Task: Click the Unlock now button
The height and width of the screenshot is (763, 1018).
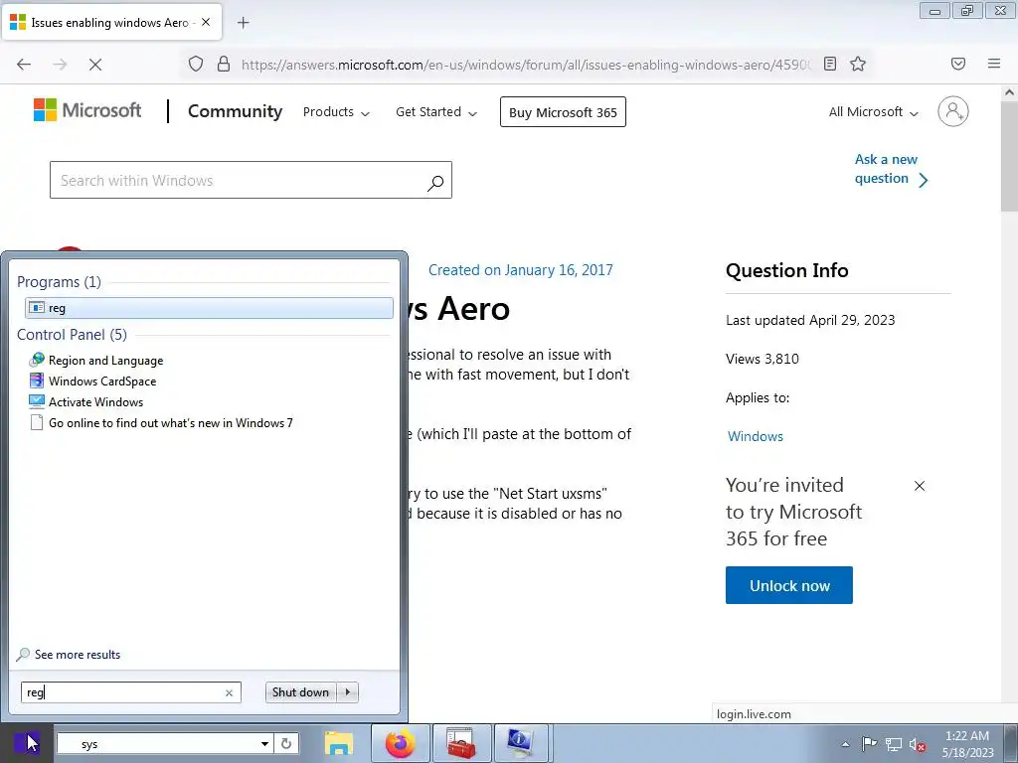Action: click(x=788, y=585)
